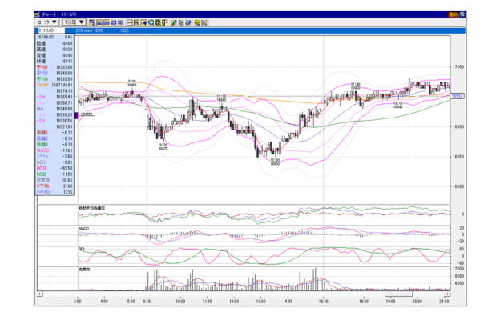Click the VWAP row in data panel
The image size is (500, 316).
coord(54,86)
